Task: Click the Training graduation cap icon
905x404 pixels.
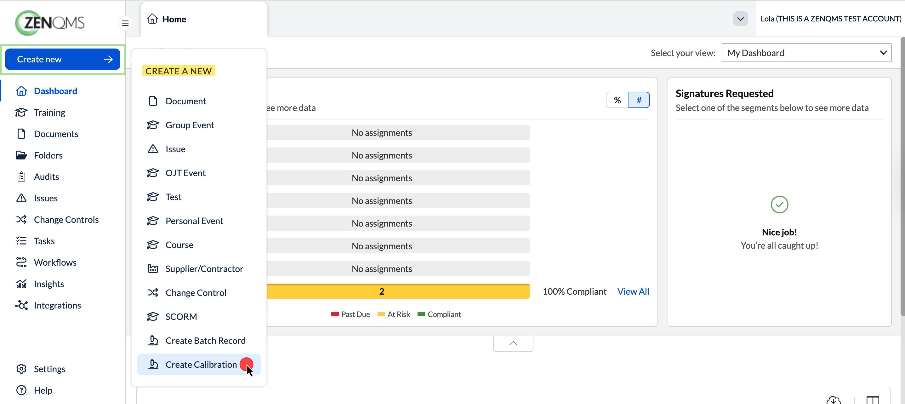Action: click(21, 113)
